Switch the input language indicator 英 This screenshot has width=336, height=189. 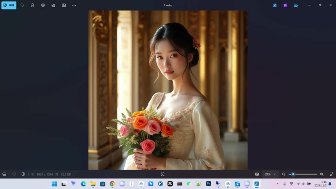pyautogui.click(x=292, y=184)
